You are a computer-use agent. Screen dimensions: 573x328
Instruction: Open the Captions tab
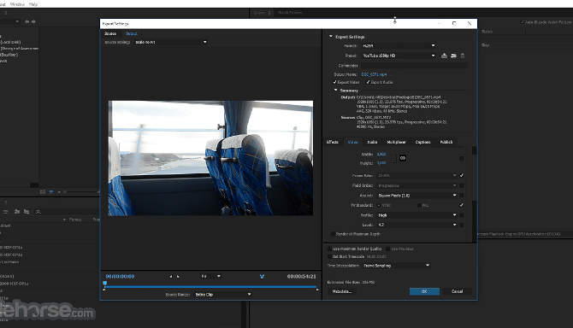pos(422,142)
